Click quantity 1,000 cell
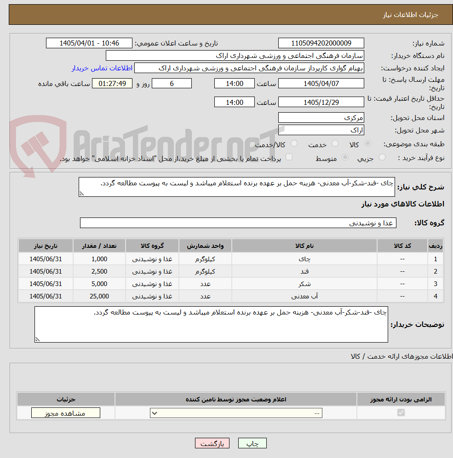The image size is (453, 458). (99, 259)
